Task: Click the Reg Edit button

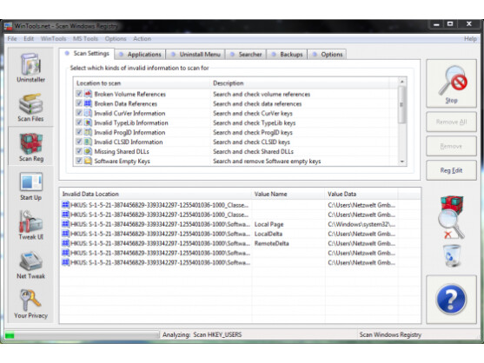Action: [451, 170]
